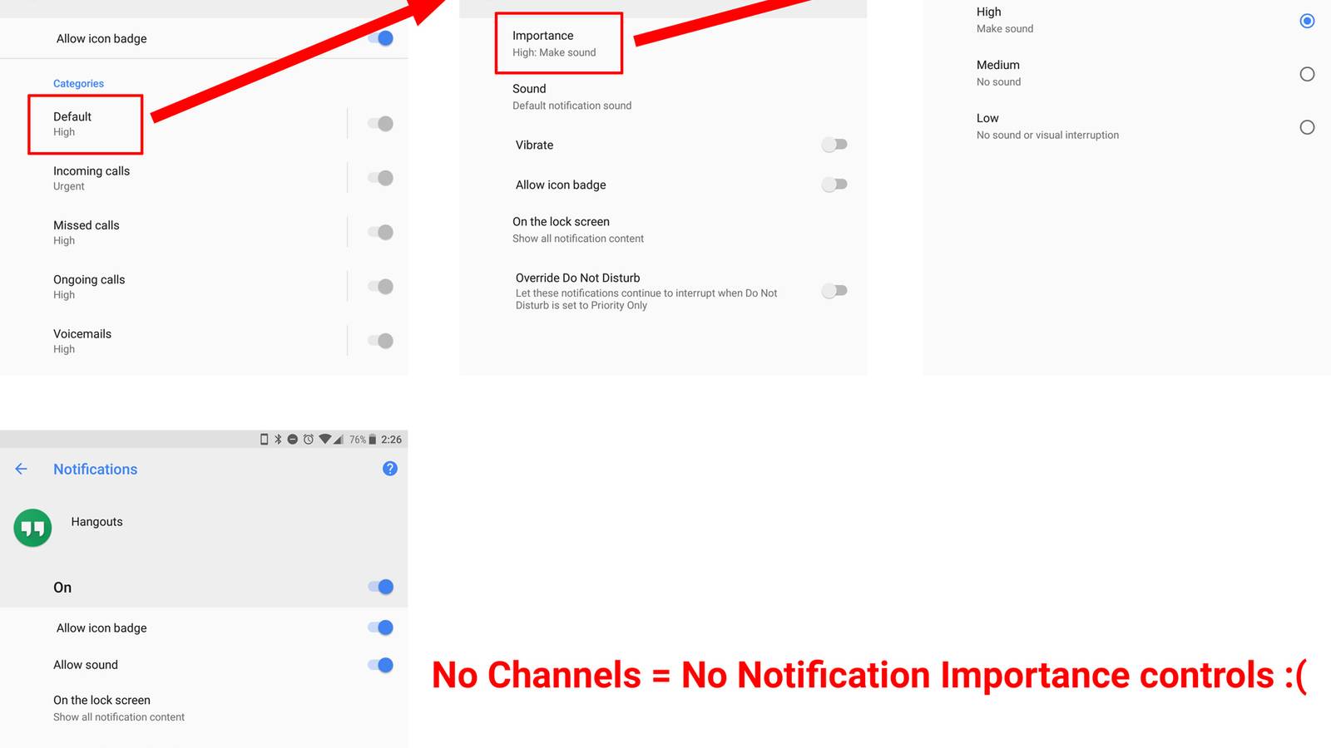Tap the Notifications screen title
This screenshot has width=1331, height=748.
[x=96, y=469]
